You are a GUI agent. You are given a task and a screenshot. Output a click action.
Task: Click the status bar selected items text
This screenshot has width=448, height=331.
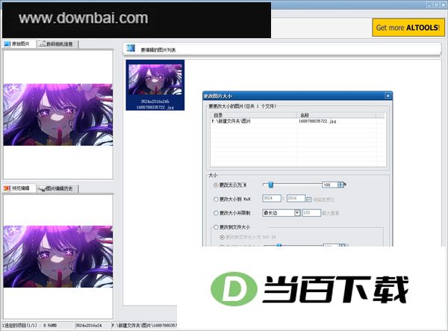pos(29,325)
